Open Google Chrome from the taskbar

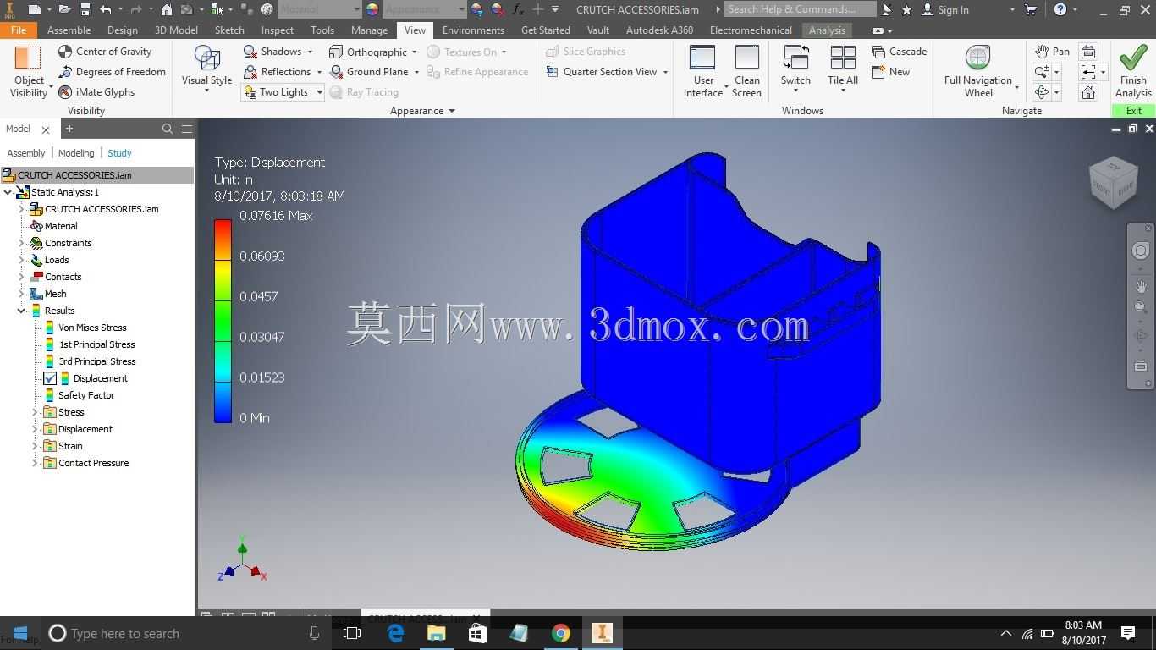tap(560, 633)
